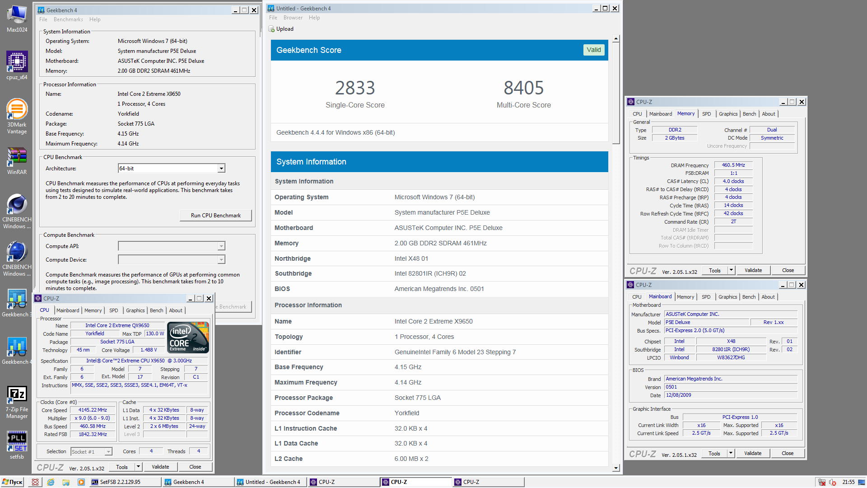Click the taskbar clock showing 21:55
The image size is (867, 488).
click(x=848, y=482)
